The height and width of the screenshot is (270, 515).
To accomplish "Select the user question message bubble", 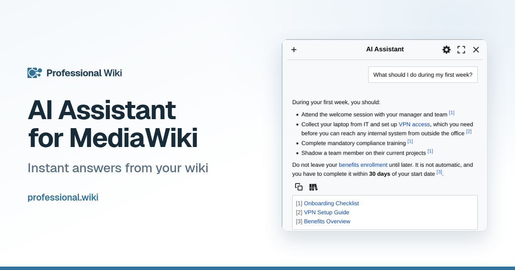I will (423, 75).
